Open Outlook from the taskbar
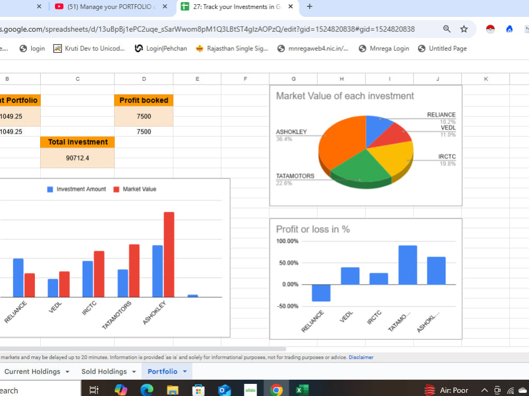 (x=224, y=390)
